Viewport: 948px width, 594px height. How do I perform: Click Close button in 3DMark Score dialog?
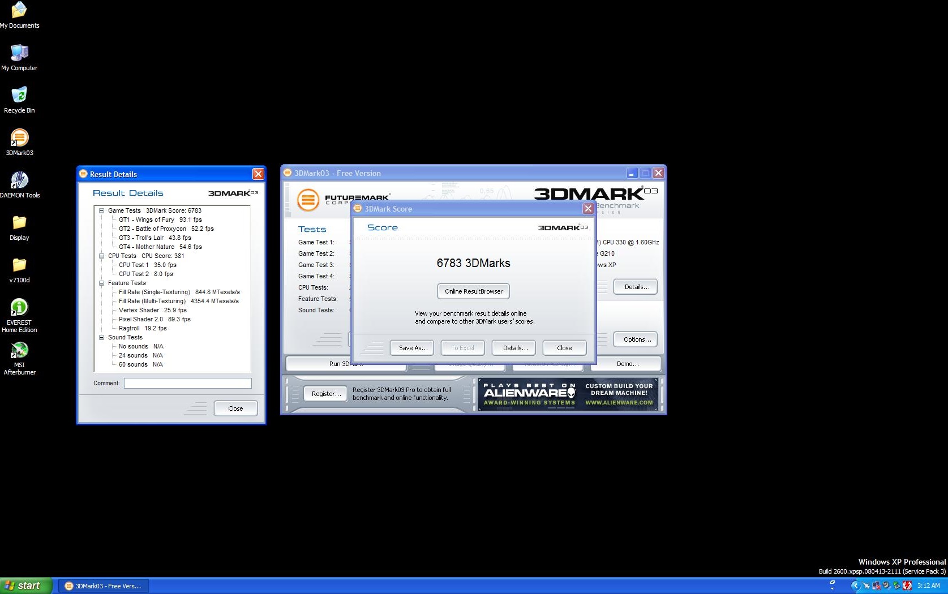564,348
